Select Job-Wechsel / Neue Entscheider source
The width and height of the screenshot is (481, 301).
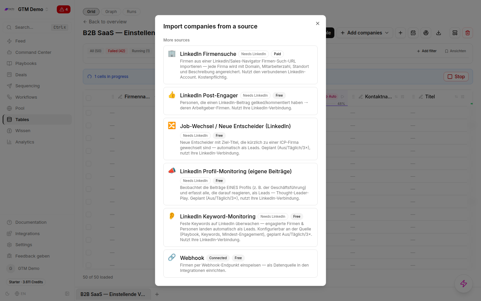[240, 139]
